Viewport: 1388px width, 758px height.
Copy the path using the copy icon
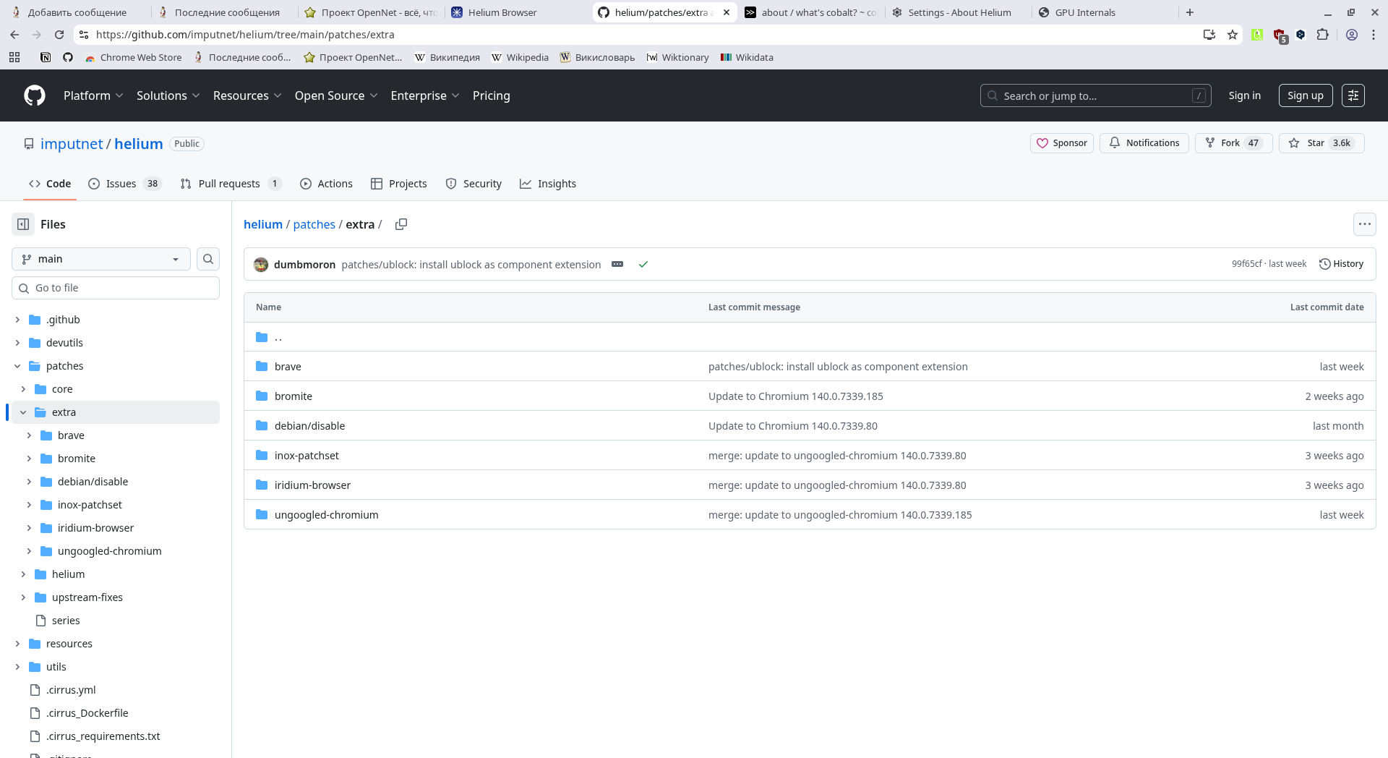click(x=401, y=224)
